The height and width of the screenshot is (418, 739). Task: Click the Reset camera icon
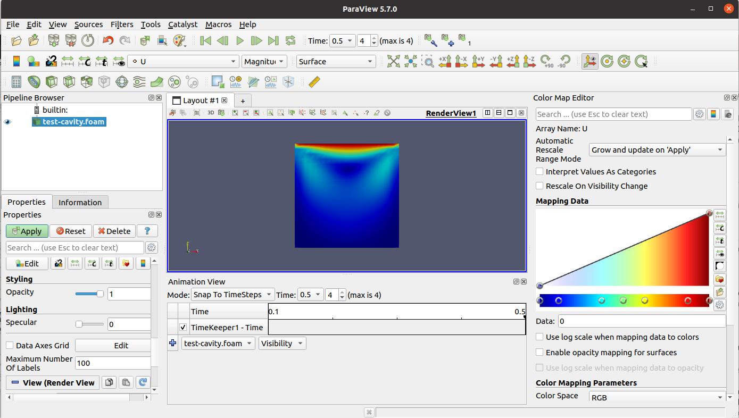(393, 62)
